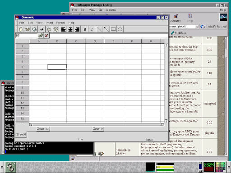231x173 pixels.
Task: Select row 10 header
Action: [x=22, y=93]
